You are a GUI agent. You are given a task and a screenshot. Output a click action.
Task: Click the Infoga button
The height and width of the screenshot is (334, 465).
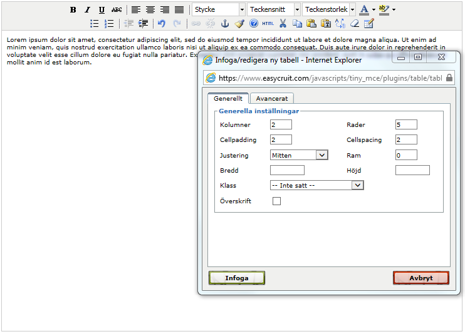point(237,278)
